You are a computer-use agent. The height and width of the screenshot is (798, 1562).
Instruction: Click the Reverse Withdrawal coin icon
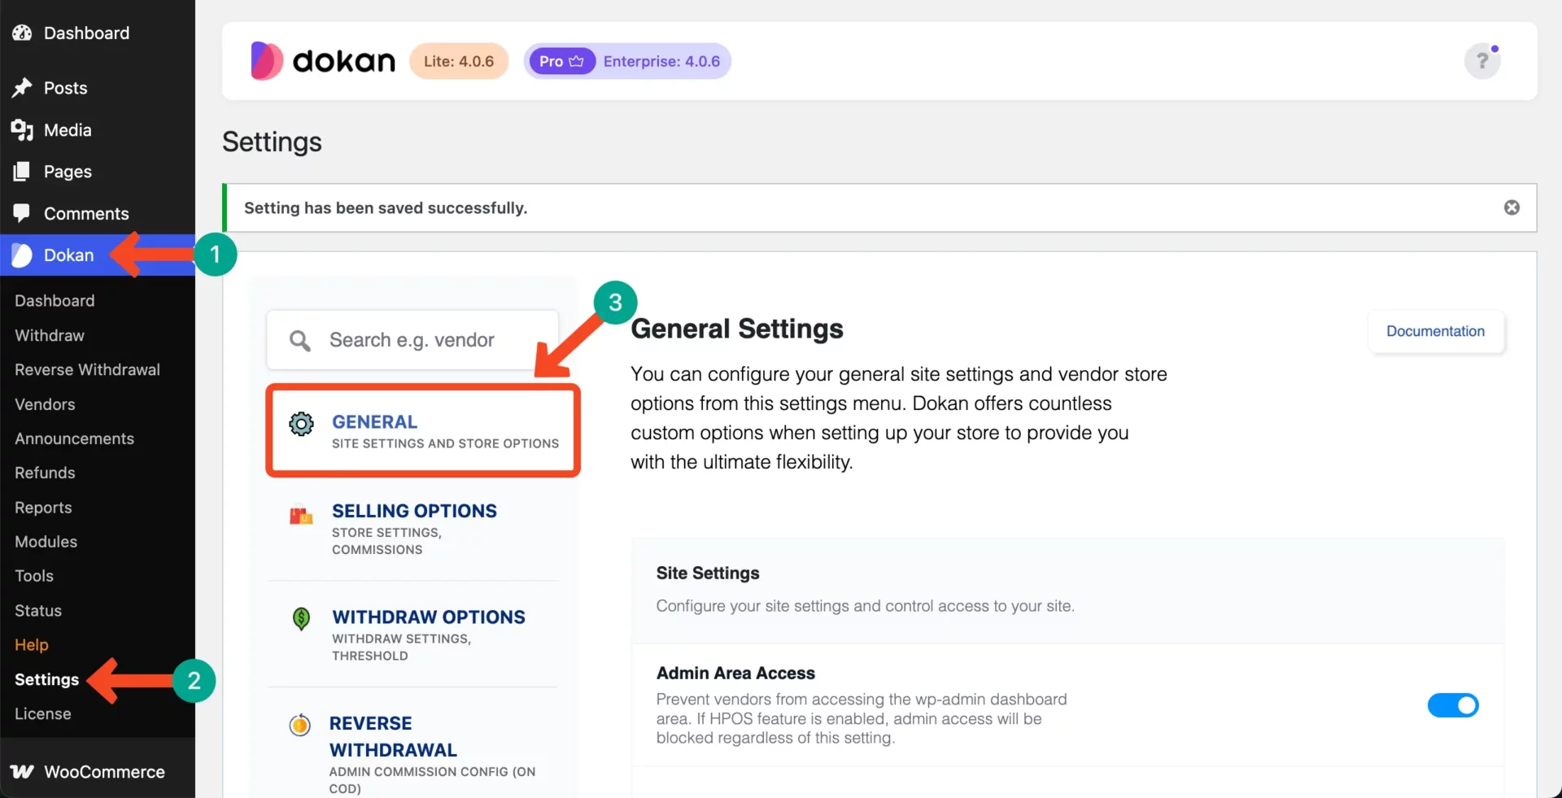point(300,724)
